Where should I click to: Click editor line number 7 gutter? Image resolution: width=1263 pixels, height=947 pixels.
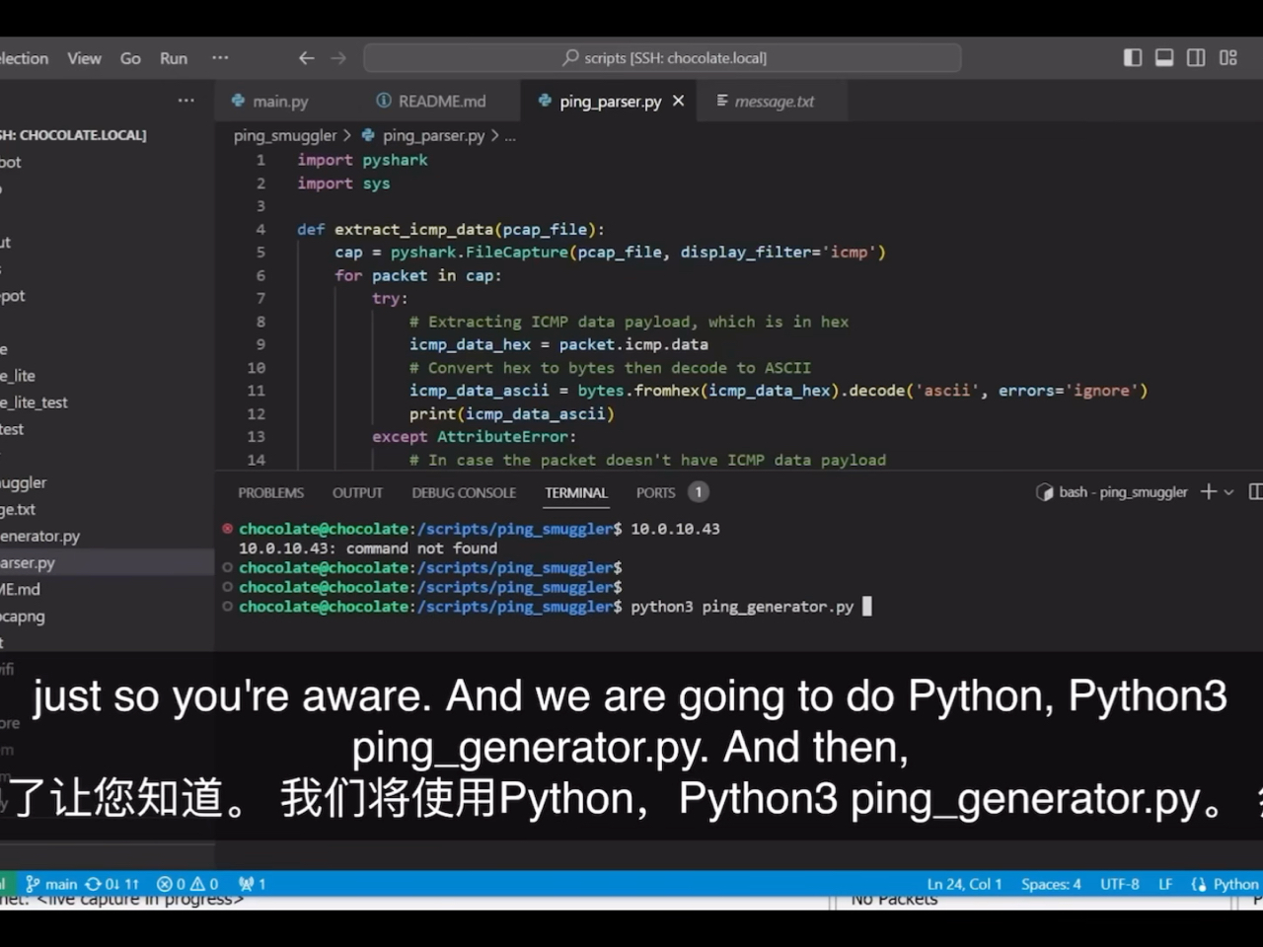pos(260,298)
